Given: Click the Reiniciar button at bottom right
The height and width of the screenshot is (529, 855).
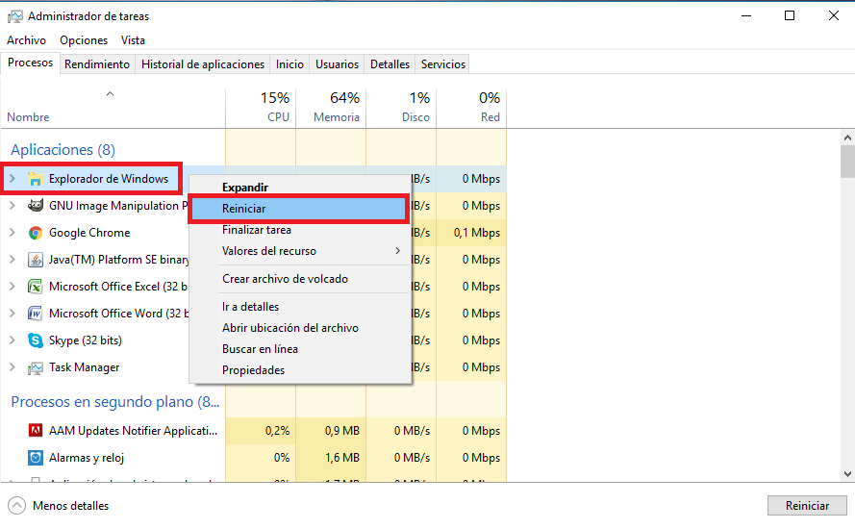Looking at the screenshot, I should pos(807,506).
